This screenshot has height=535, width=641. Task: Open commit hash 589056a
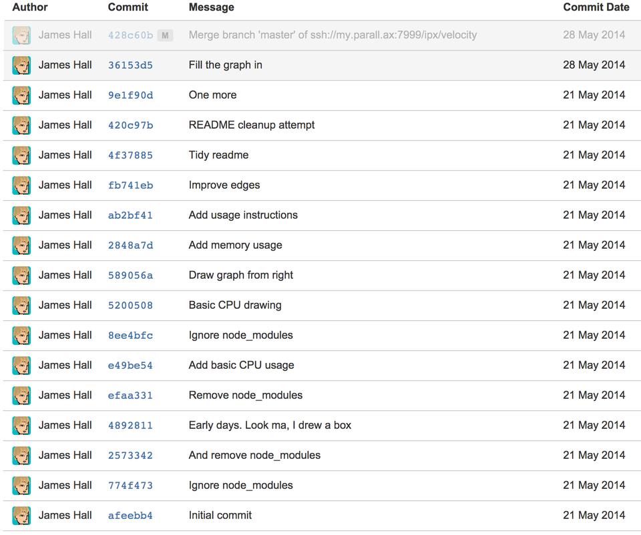tap(130, 276)
